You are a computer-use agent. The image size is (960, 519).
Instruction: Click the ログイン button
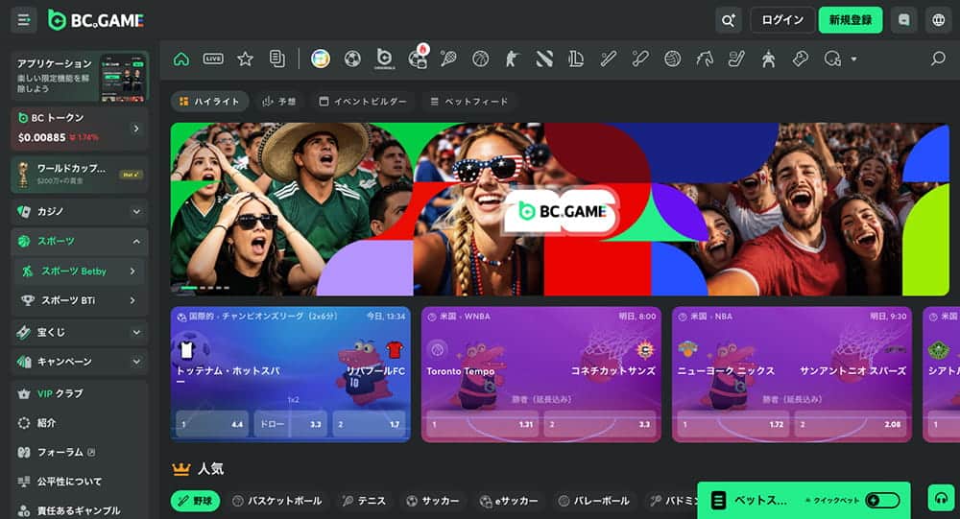tap(782, 20)
